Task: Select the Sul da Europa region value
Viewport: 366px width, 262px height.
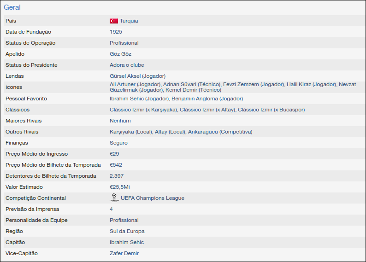Action: point(127,232)
